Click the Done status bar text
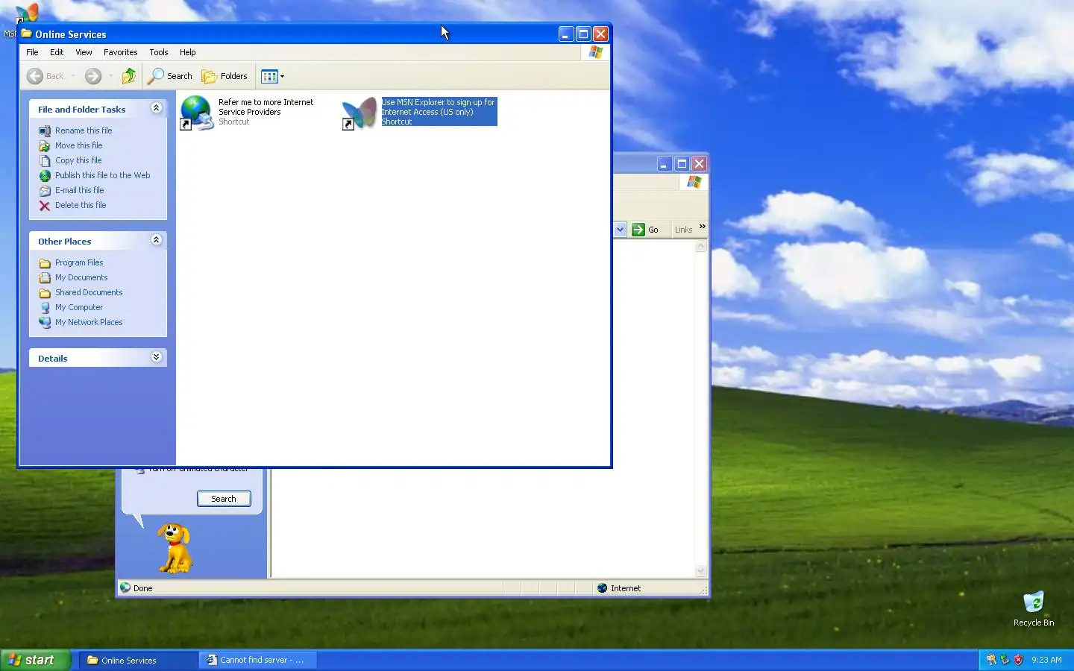Screen dimensions: 1074x671 pyautogui.click(x=142, y=588)
